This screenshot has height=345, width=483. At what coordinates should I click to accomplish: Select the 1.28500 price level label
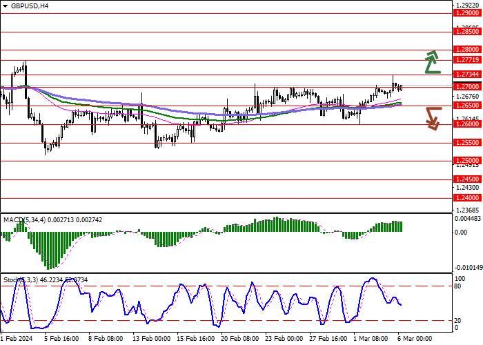(x=467, y=32)
